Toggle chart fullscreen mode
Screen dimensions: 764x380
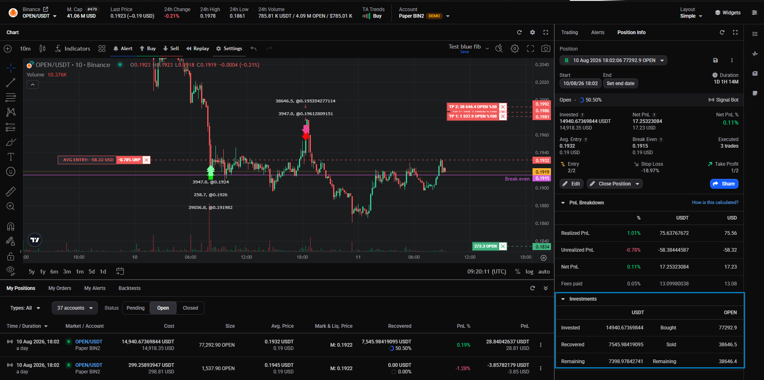530,49
